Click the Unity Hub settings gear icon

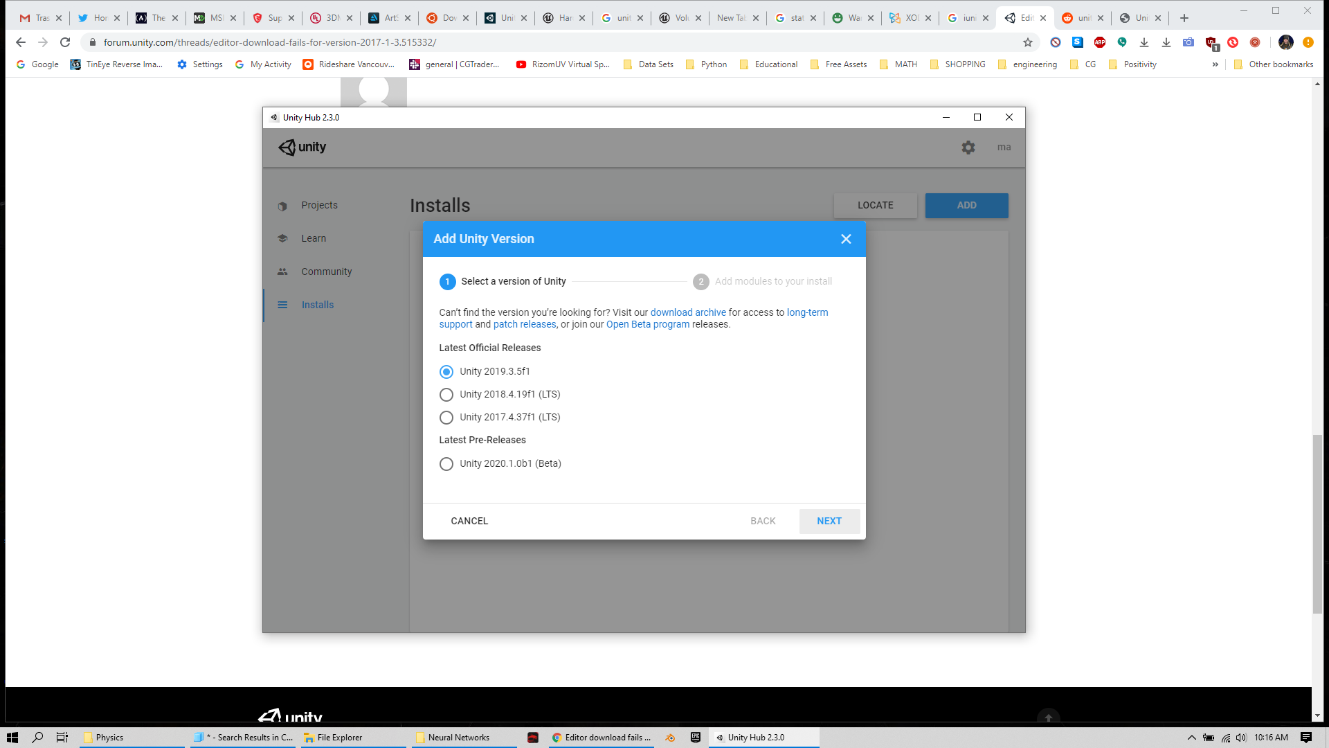tap(968, 148)
